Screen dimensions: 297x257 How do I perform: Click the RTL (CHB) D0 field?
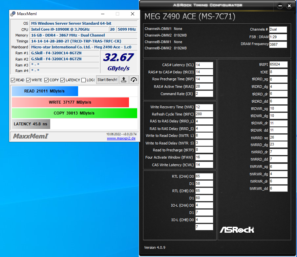(x=204, y=191)
